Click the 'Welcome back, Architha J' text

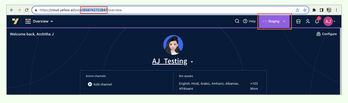pyautogui.click(x=32, y=34)
